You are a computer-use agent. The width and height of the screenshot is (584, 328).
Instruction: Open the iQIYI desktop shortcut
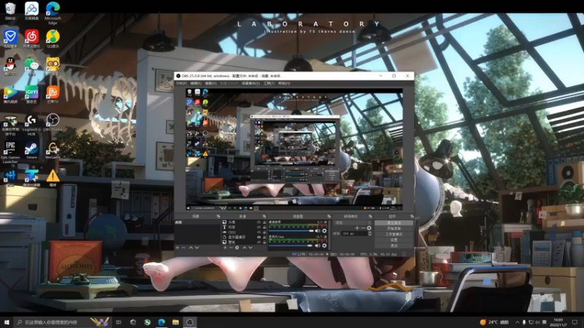click(x=31, y=95)
